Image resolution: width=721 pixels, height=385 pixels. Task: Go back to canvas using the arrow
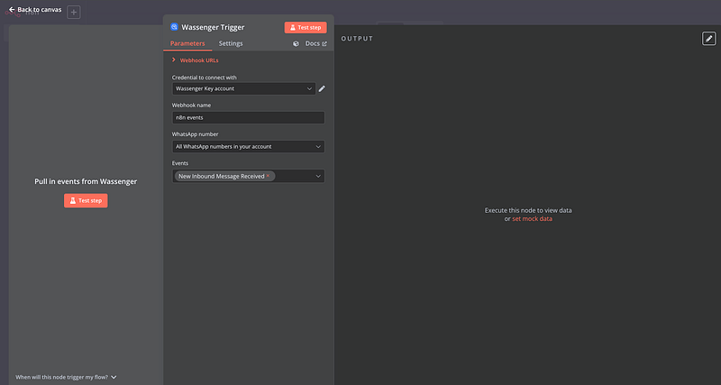(12, 9)
